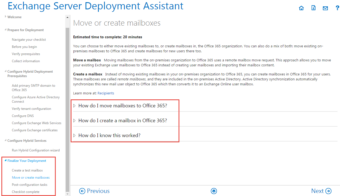The width and height of the screenshot is (340, 196).
Task: Click How do I create a mailbox in Office 365?
Action: tap(123, 121)
